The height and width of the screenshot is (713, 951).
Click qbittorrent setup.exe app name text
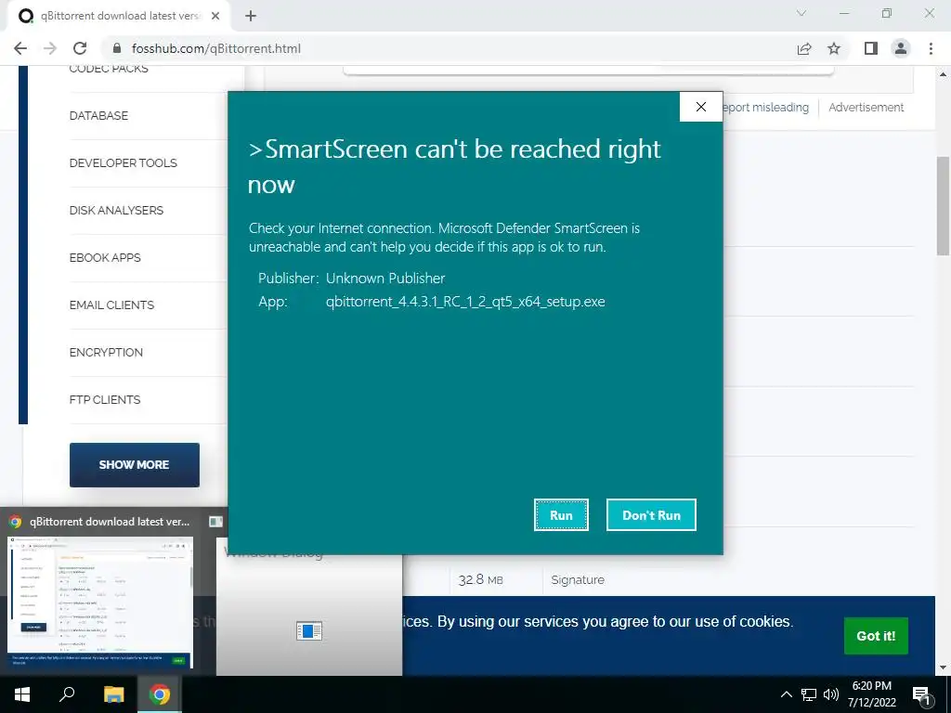(x=465, y=302)
